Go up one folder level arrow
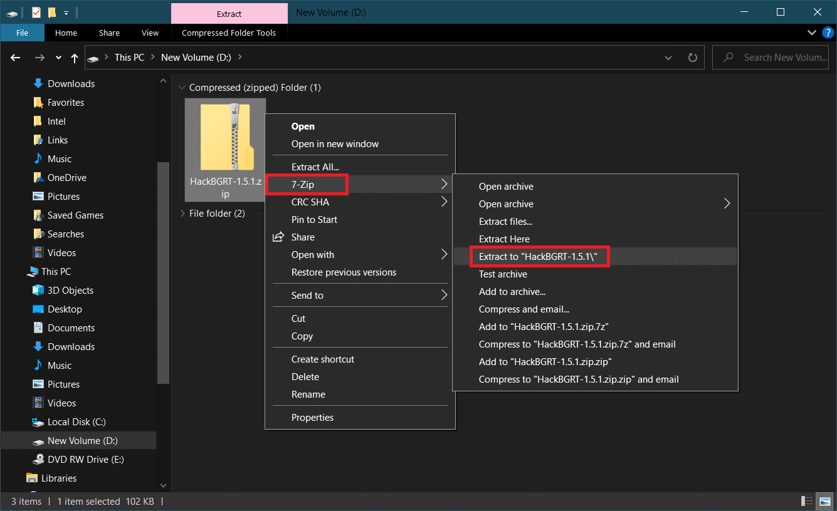The width and height of the screenshot is (837, 511). point(75,58)
